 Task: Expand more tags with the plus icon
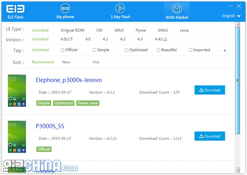point(225,51)
